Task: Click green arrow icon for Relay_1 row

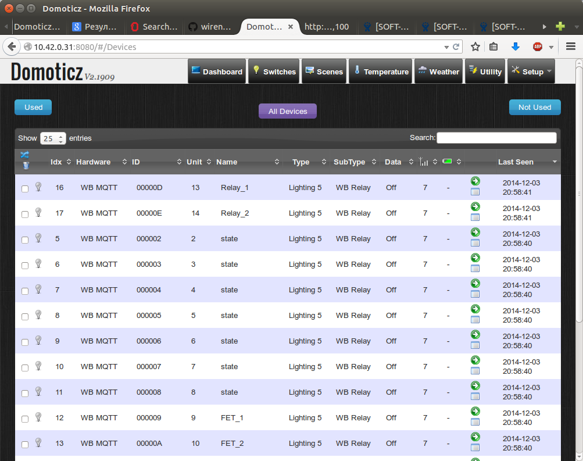Action: pyautogui.click(x=475, y=181)
